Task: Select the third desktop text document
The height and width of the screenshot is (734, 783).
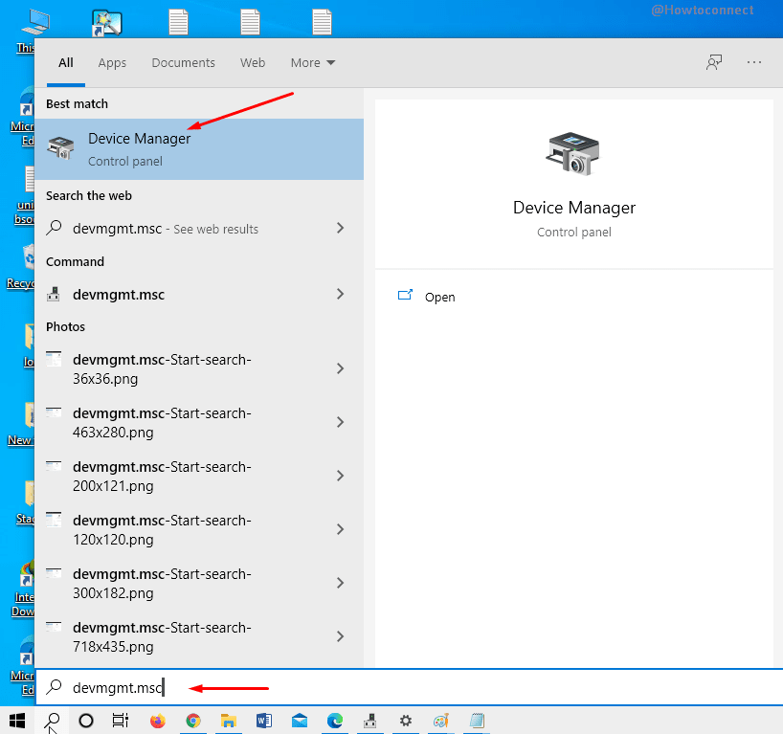Action: [x=322, y=22]
